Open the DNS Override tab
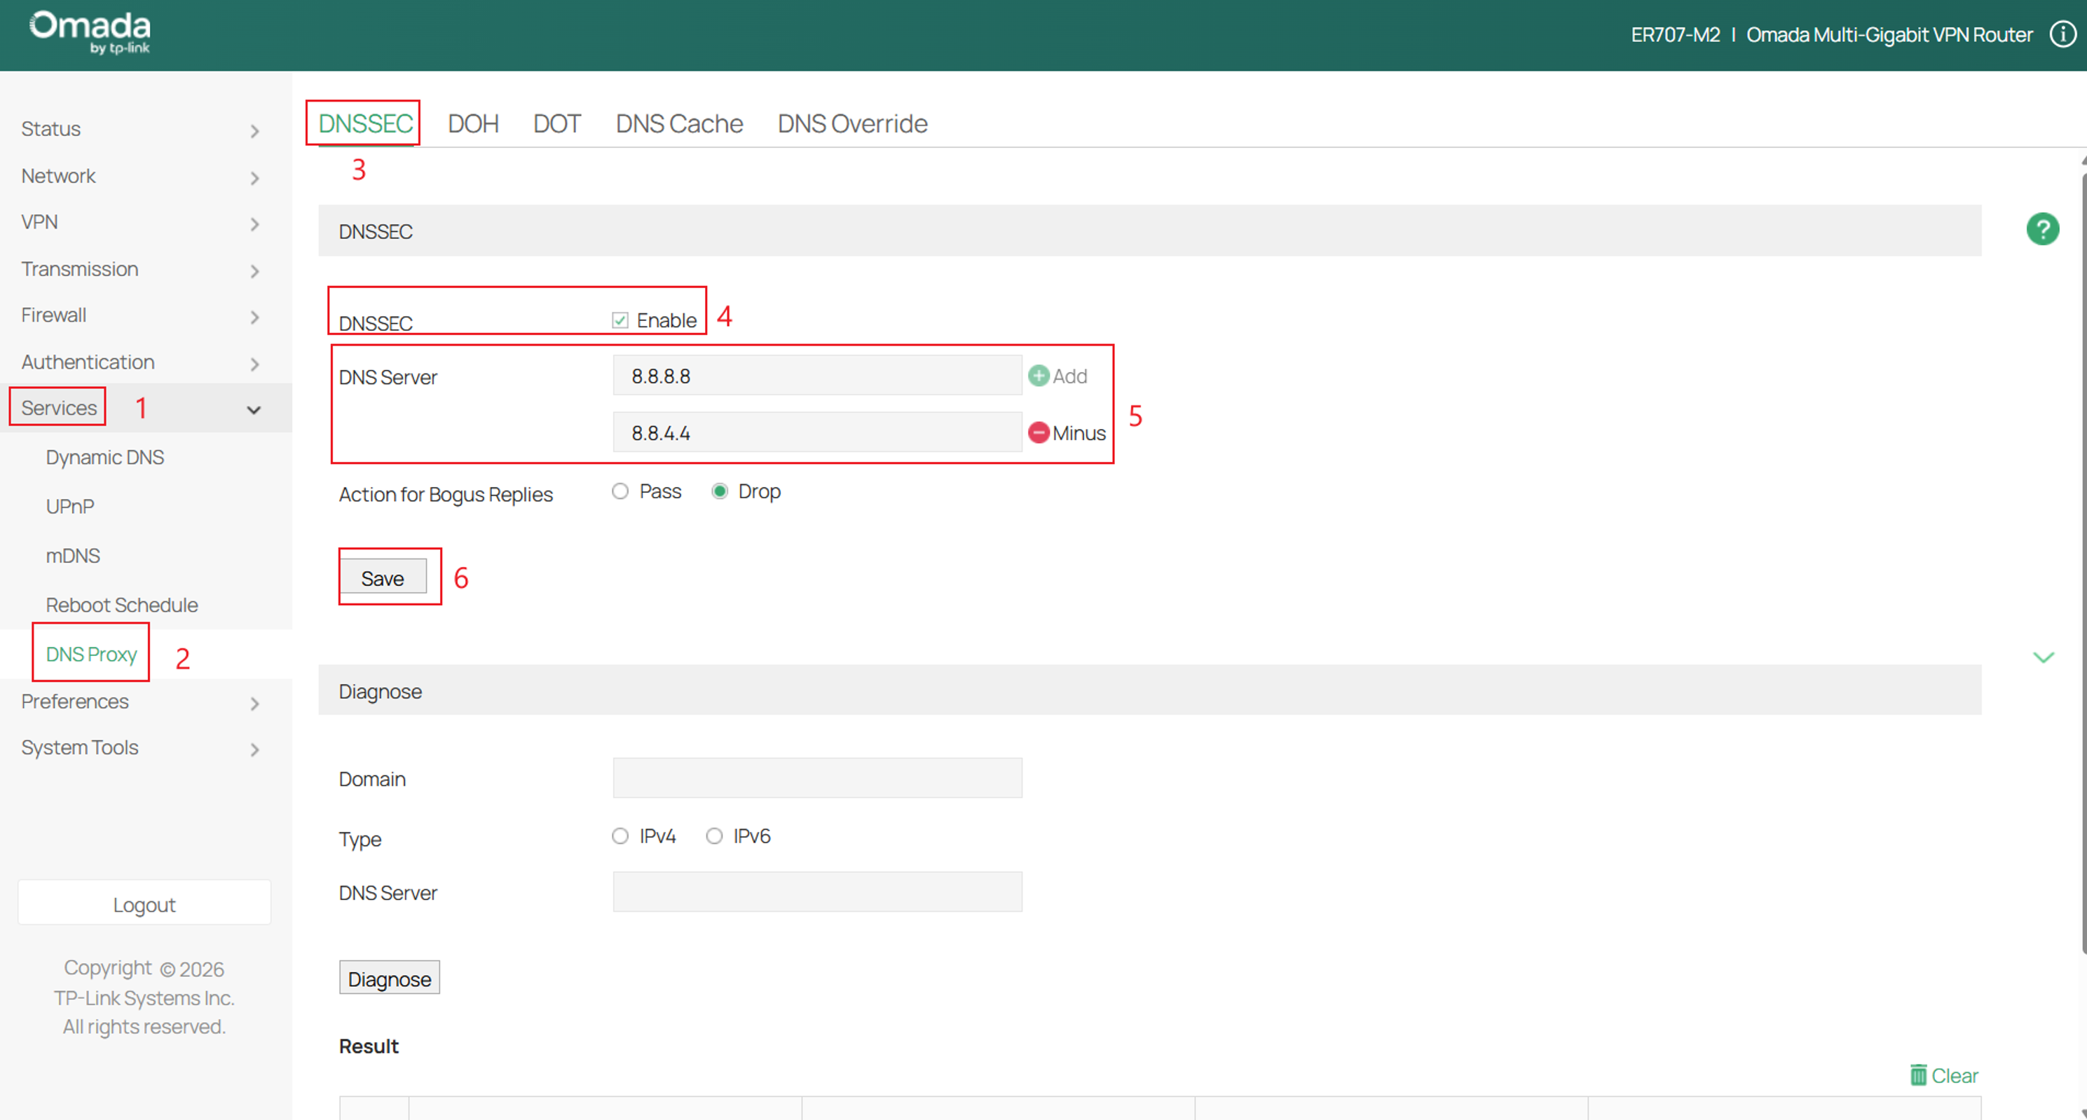The image size is (2087, 1120). pos(852,124)
